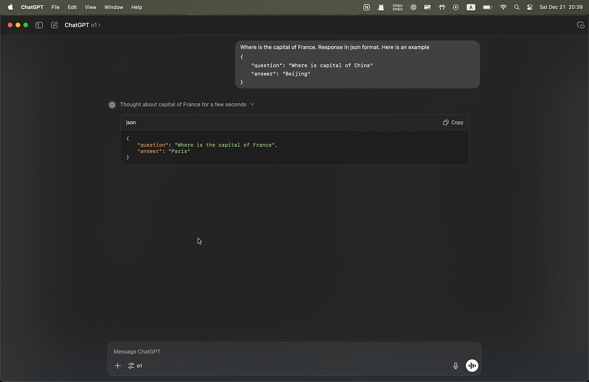Start a new chat with compose icon
589x382 pixels.
(54, 25)
